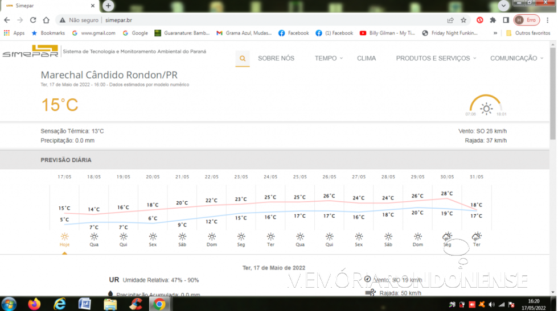Screen dimensions: 558x311
Task: Click the share page icon in address bar
Action: (450, 20)
